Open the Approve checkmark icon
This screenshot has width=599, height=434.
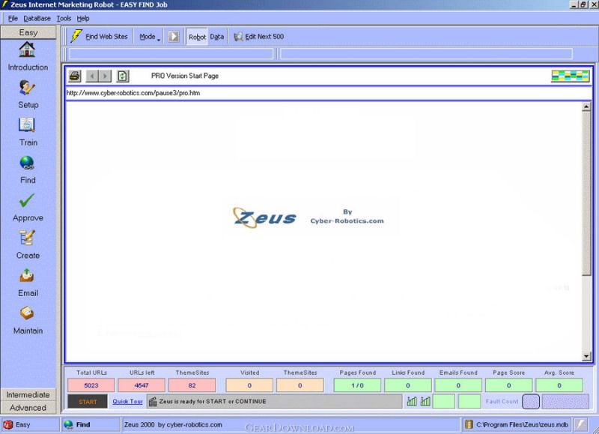[x=27, y=200]
